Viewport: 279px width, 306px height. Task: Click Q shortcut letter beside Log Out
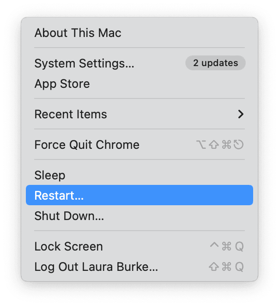coord(239,267)
